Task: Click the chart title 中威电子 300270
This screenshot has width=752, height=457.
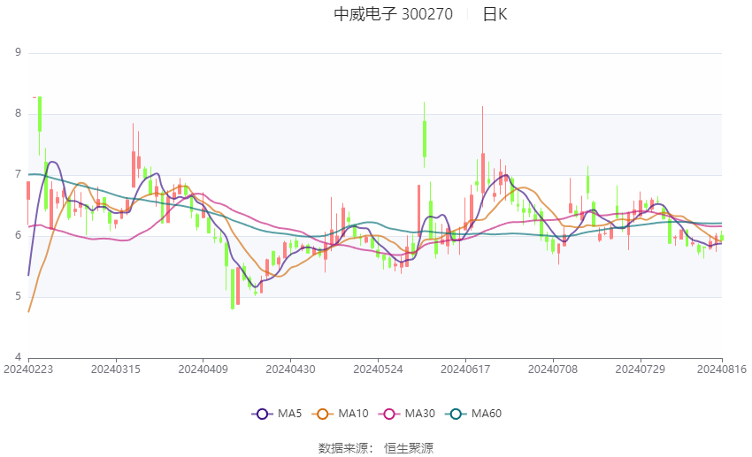Action: click(394, 14)
